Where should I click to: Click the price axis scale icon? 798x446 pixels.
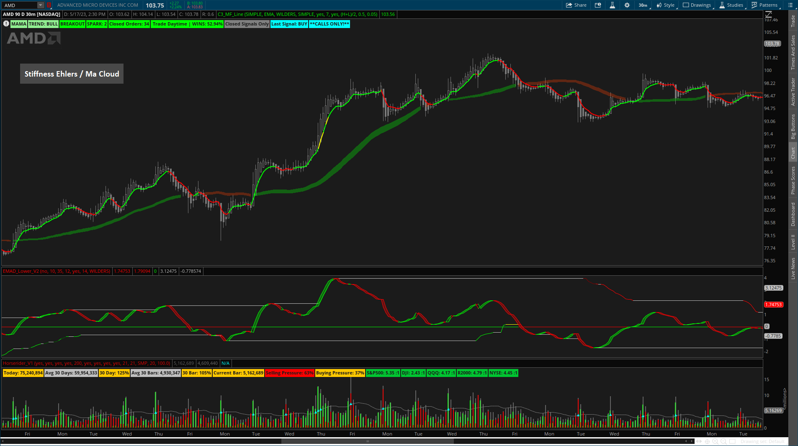[768, 14]
